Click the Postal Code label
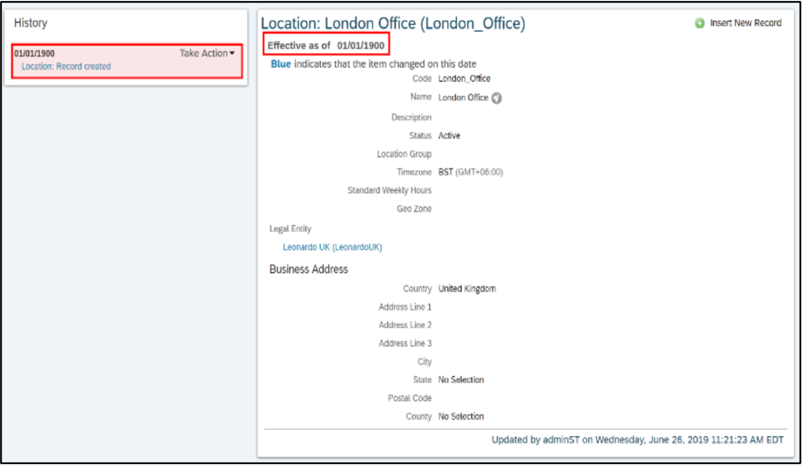Viewport: 804px width, 466px height. click(410, 398)
